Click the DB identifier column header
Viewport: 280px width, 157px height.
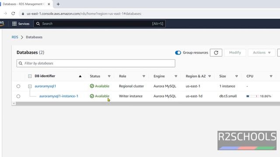pos(45,76)
